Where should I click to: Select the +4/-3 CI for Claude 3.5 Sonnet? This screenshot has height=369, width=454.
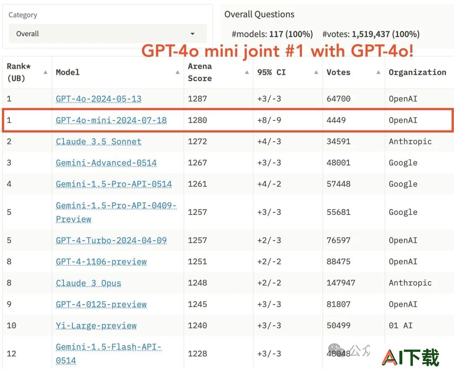pos(269,141)
